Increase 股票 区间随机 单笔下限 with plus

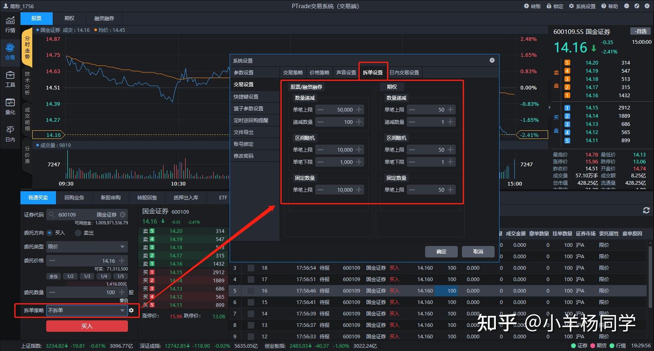click(x=359, y=162)
